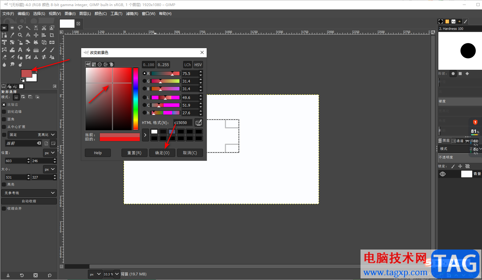Open zoom percentage dropdown in status bar

[117, 274]
